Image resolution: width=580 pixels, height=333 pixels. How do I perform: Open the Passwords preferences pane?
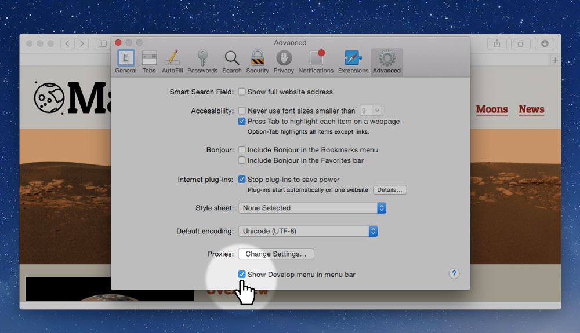click(202, 62)
